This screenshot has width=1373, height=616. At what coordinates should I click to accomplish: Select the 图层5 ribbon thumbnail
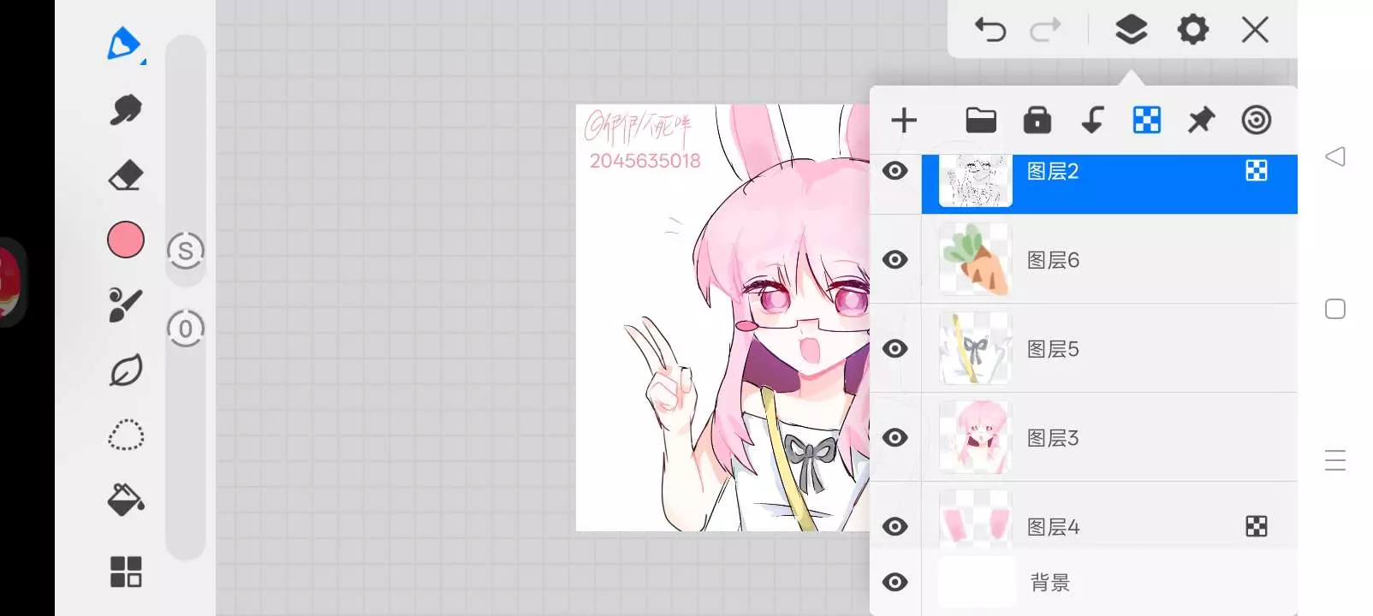coord(976,348)
